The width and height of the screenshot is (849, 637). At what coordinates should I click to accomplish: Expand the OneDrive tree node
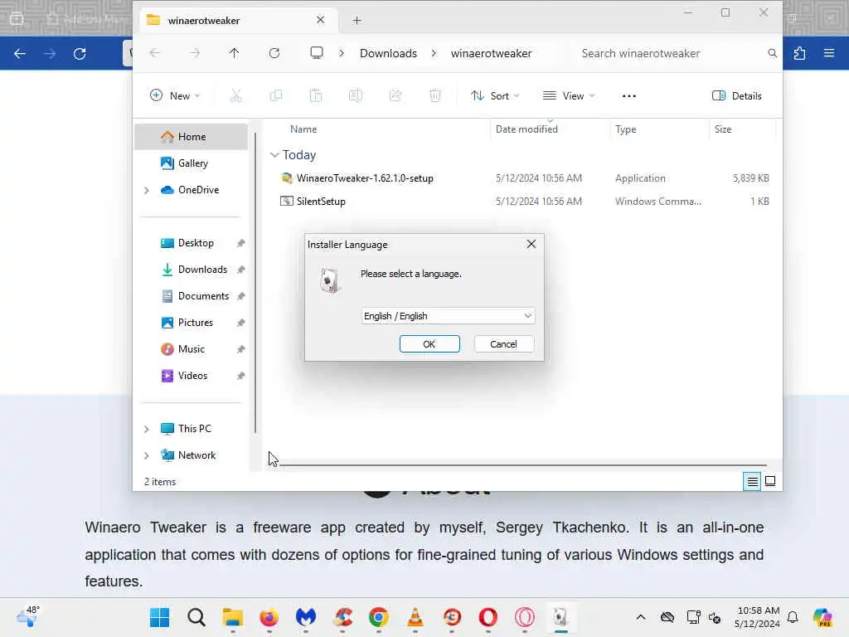click(146, 190)
